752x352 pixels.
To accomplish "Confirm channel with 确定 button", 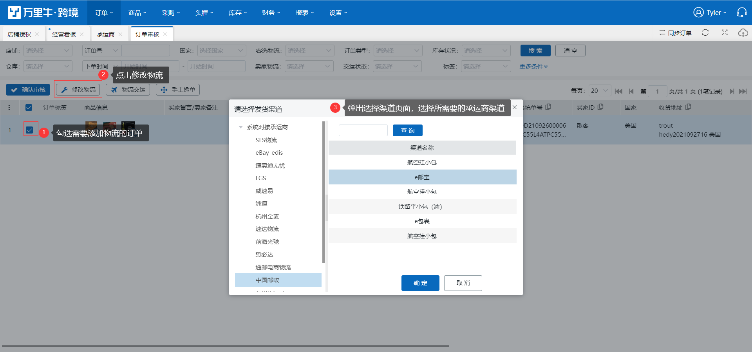I will coord(420,283).
